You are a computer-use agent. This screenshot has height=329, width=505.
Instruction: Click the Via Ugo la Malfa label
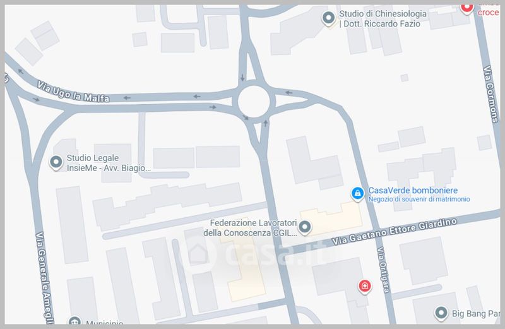click(x=73, y=92)
